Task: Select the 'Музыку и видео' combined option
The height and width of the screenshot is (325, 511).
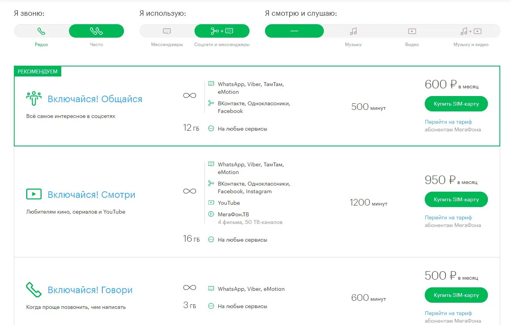Action: click(x=471, y=31)
